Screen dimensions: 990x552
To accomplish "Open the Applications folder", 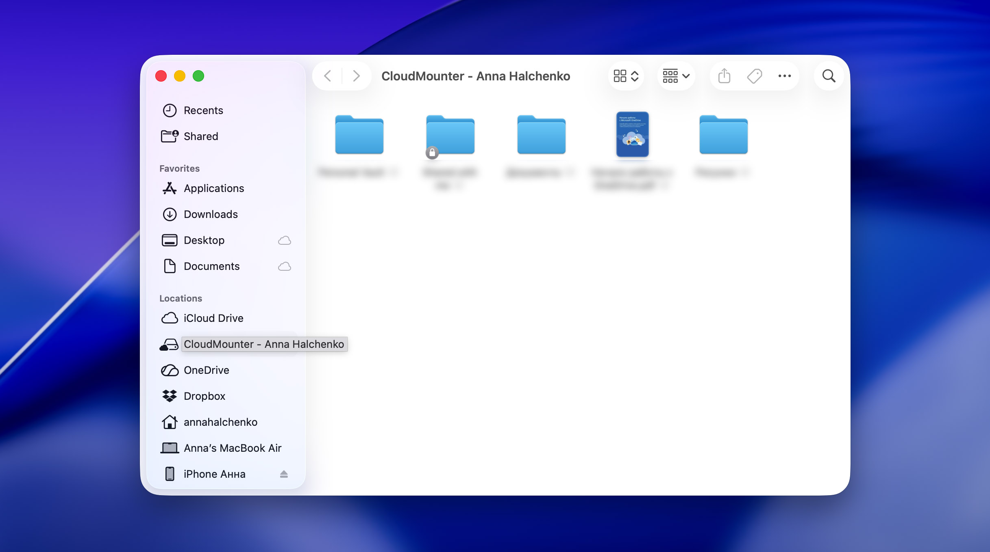I will click(214, 188).
